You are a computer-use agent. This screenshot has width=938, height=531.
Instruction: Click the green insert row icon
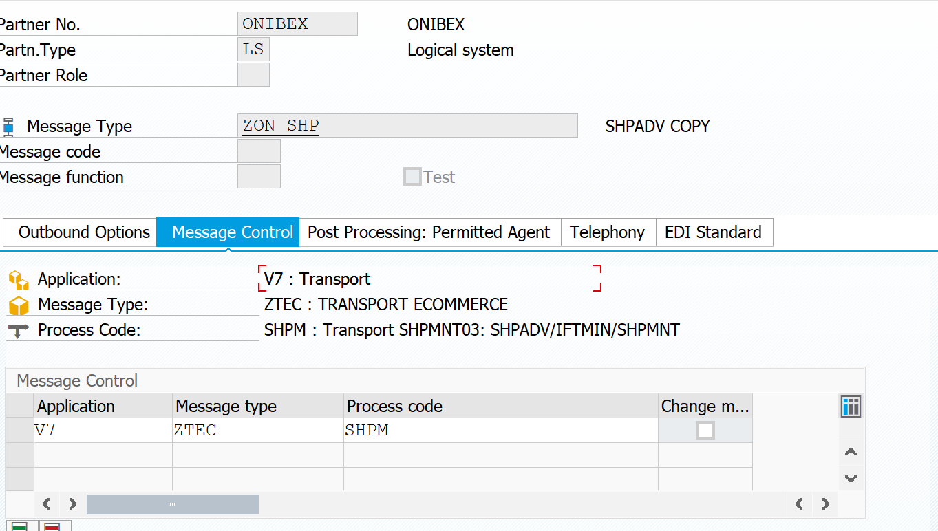pos(20,527)
